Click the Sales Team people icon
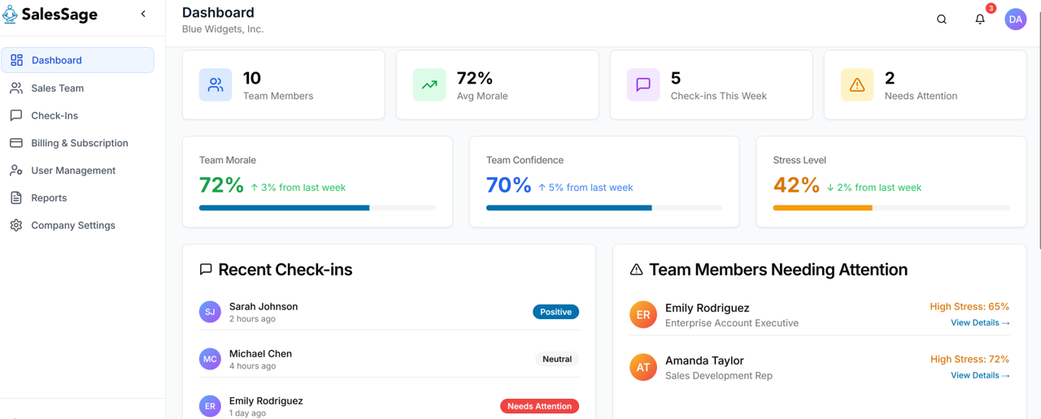 16,88
